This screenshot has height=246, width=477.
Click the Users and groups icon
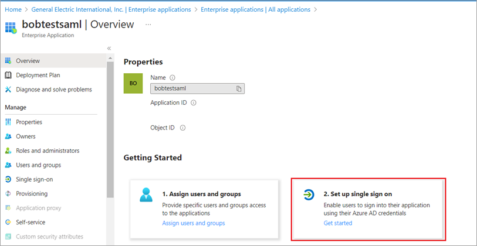[x=8, y=165]
